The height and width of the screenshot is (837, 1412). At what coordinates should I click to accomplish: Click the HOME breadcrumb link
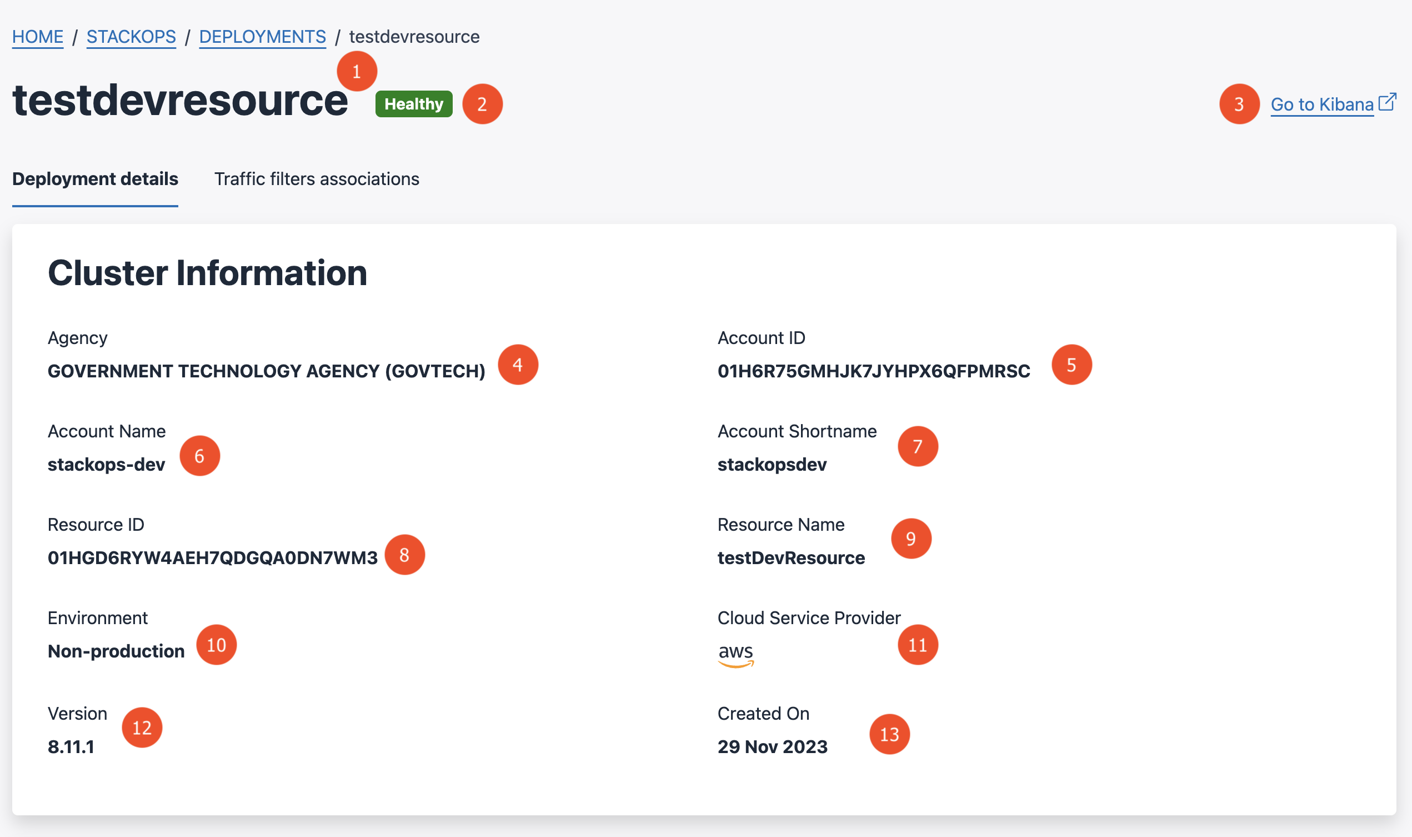point(38,36)
